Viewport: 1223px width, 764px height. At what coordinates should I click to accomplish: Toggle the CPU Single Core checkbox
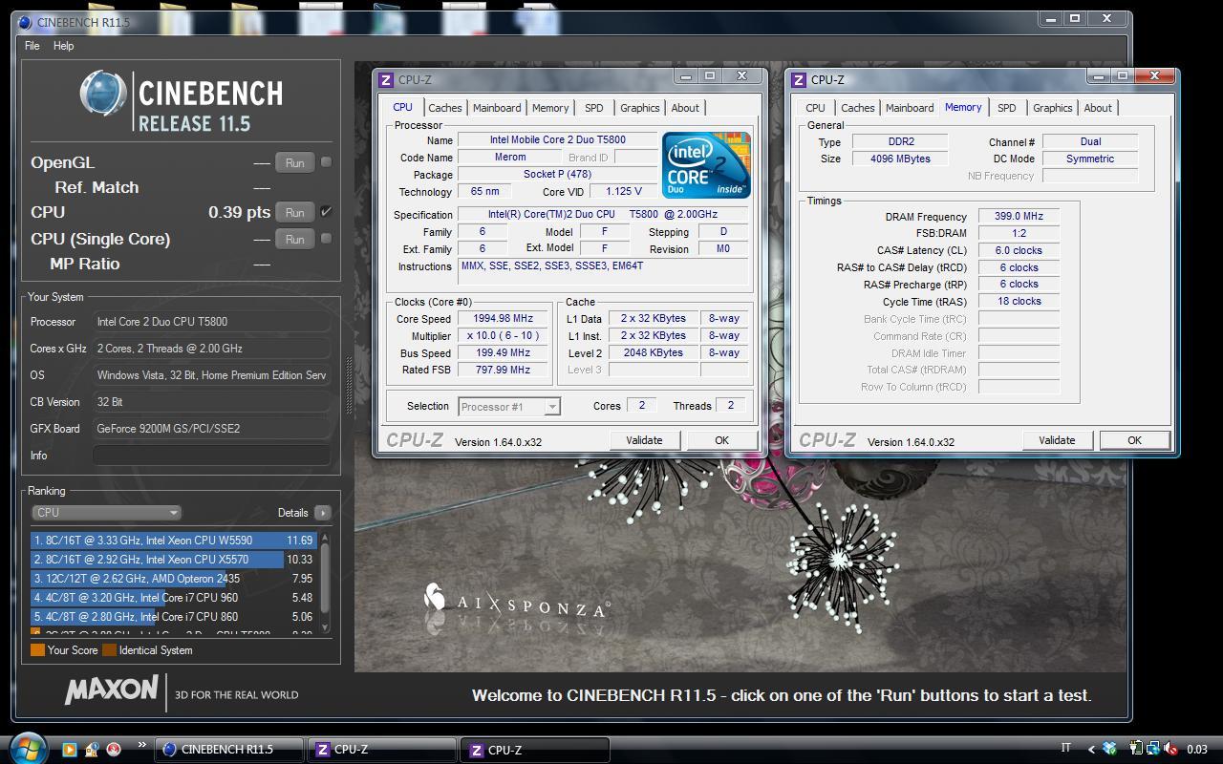pyautogui.click(x=326, y=239)
